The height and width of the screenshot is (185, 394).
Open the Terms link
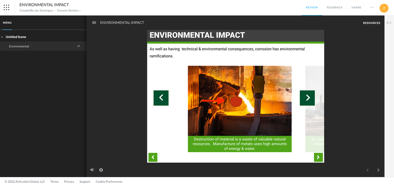tap(54, 181)
